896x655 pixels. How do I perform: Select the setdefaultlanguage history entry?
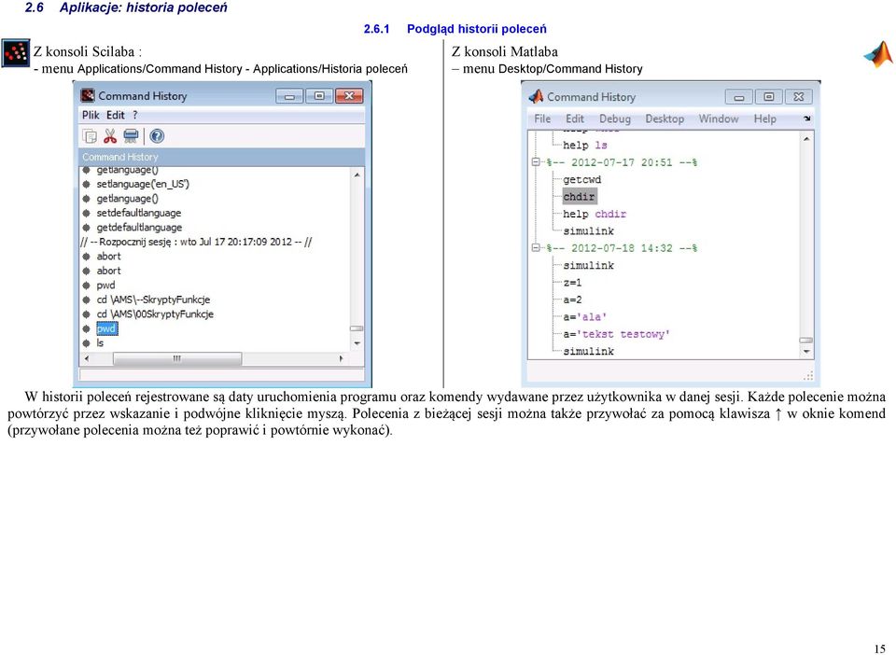pos(139,213)
